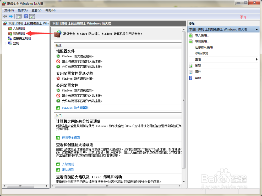Image resolution: width=262 pixels, height=196 pixels.
Task: Click the 属性 properties icon
Action: coord(191,72)
